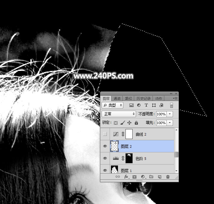Click the 填充 100% value field
The width and height of the screenshot is (214, 204).
162,123
